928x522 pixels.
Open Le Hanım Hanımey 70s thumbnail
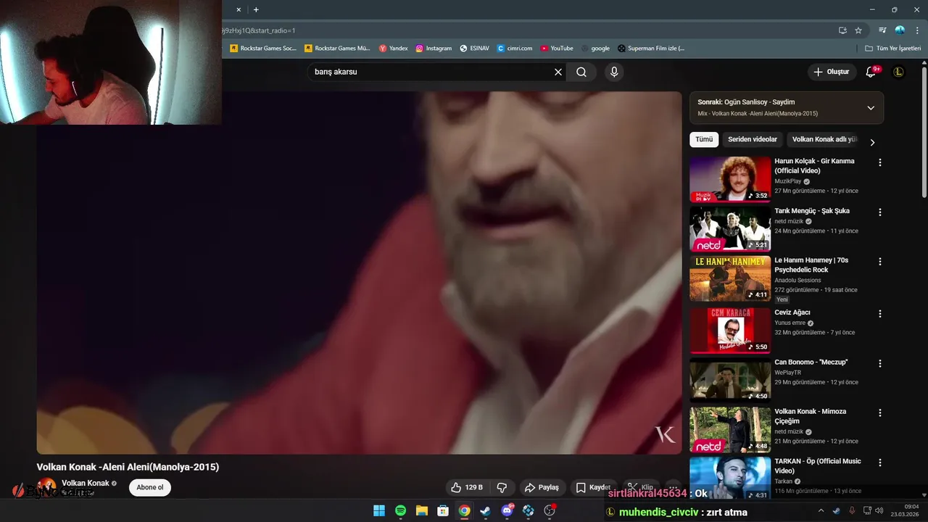[x=730, y=278]
